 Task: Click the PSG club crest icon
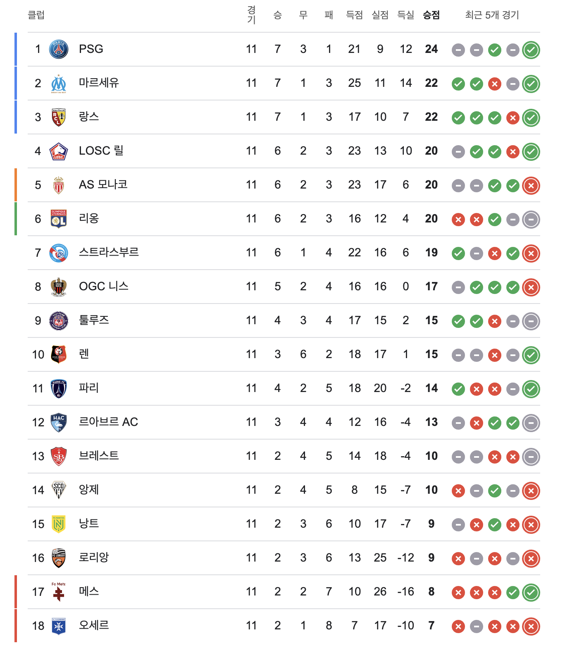click(x=59, y=49)
